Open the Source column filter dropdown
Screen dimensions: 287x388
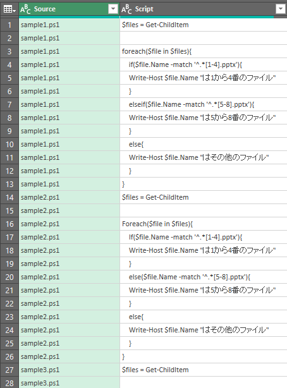[113, 9]
